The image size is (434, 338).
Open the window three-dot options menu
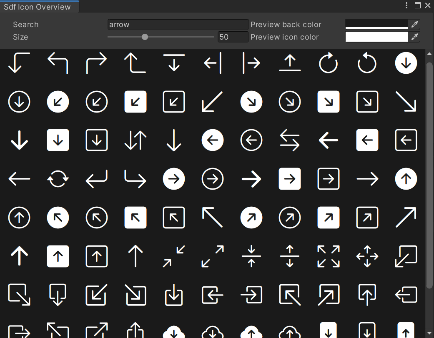406,5
